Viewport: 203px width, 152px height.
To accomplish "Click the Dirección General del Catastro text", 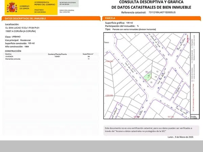I will [x=66, y=11].
